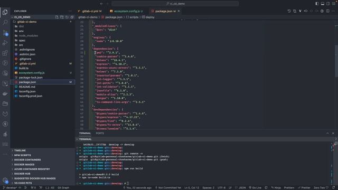This screenshot has width=338, height=190.
Task: Select the PORTS panel tab
Action: pos(100,133)
